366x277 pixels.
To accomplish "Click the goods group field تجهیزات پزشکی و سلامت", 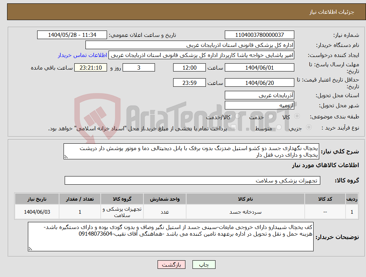I will coord(192,180).
